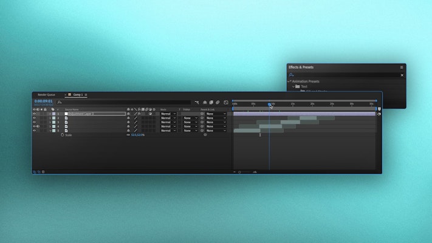Click layer 1 lavender label color swatch
The image size is (432, 243).
click(x=54, y=114)
